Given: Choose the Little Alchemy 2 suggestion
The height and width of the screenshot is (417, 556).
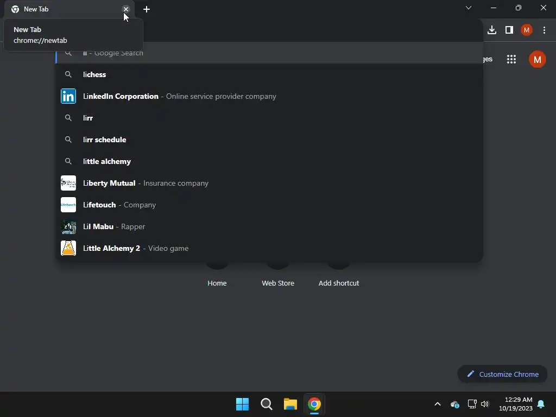Looking at the screenshot, I should (269, 248).
